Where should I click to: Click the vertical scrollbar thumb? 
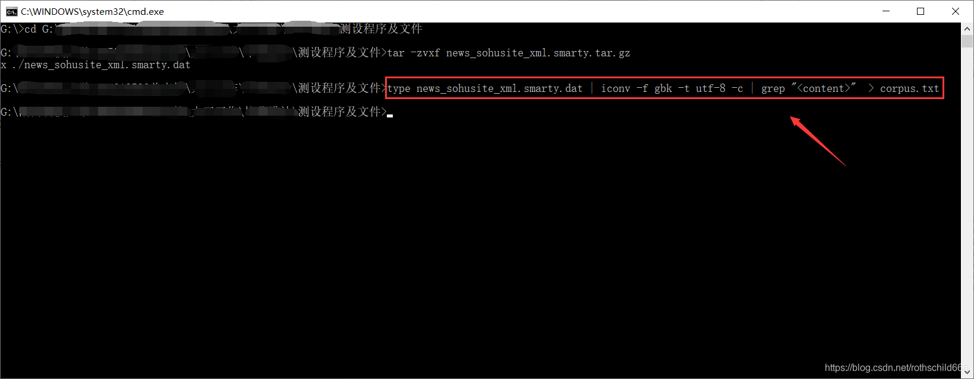click(x=967, y=40)
